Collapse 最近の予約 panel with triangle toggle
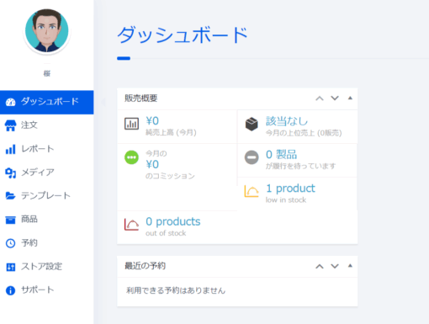 coord(350,266)
